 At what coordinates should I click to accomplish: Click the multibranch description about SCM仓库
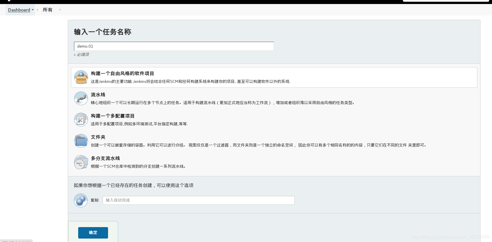[138, 166]
